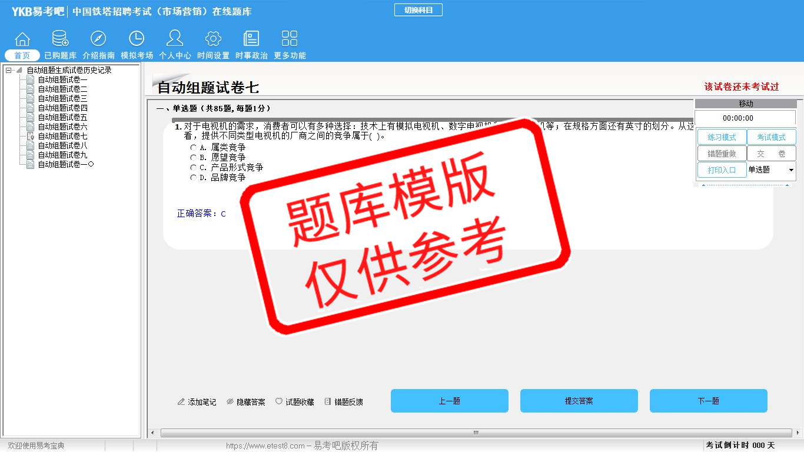Viewport: 804px width, 452px height.
Task: Click document icon of 自动组题试卷五
Action: click(31, 117)
